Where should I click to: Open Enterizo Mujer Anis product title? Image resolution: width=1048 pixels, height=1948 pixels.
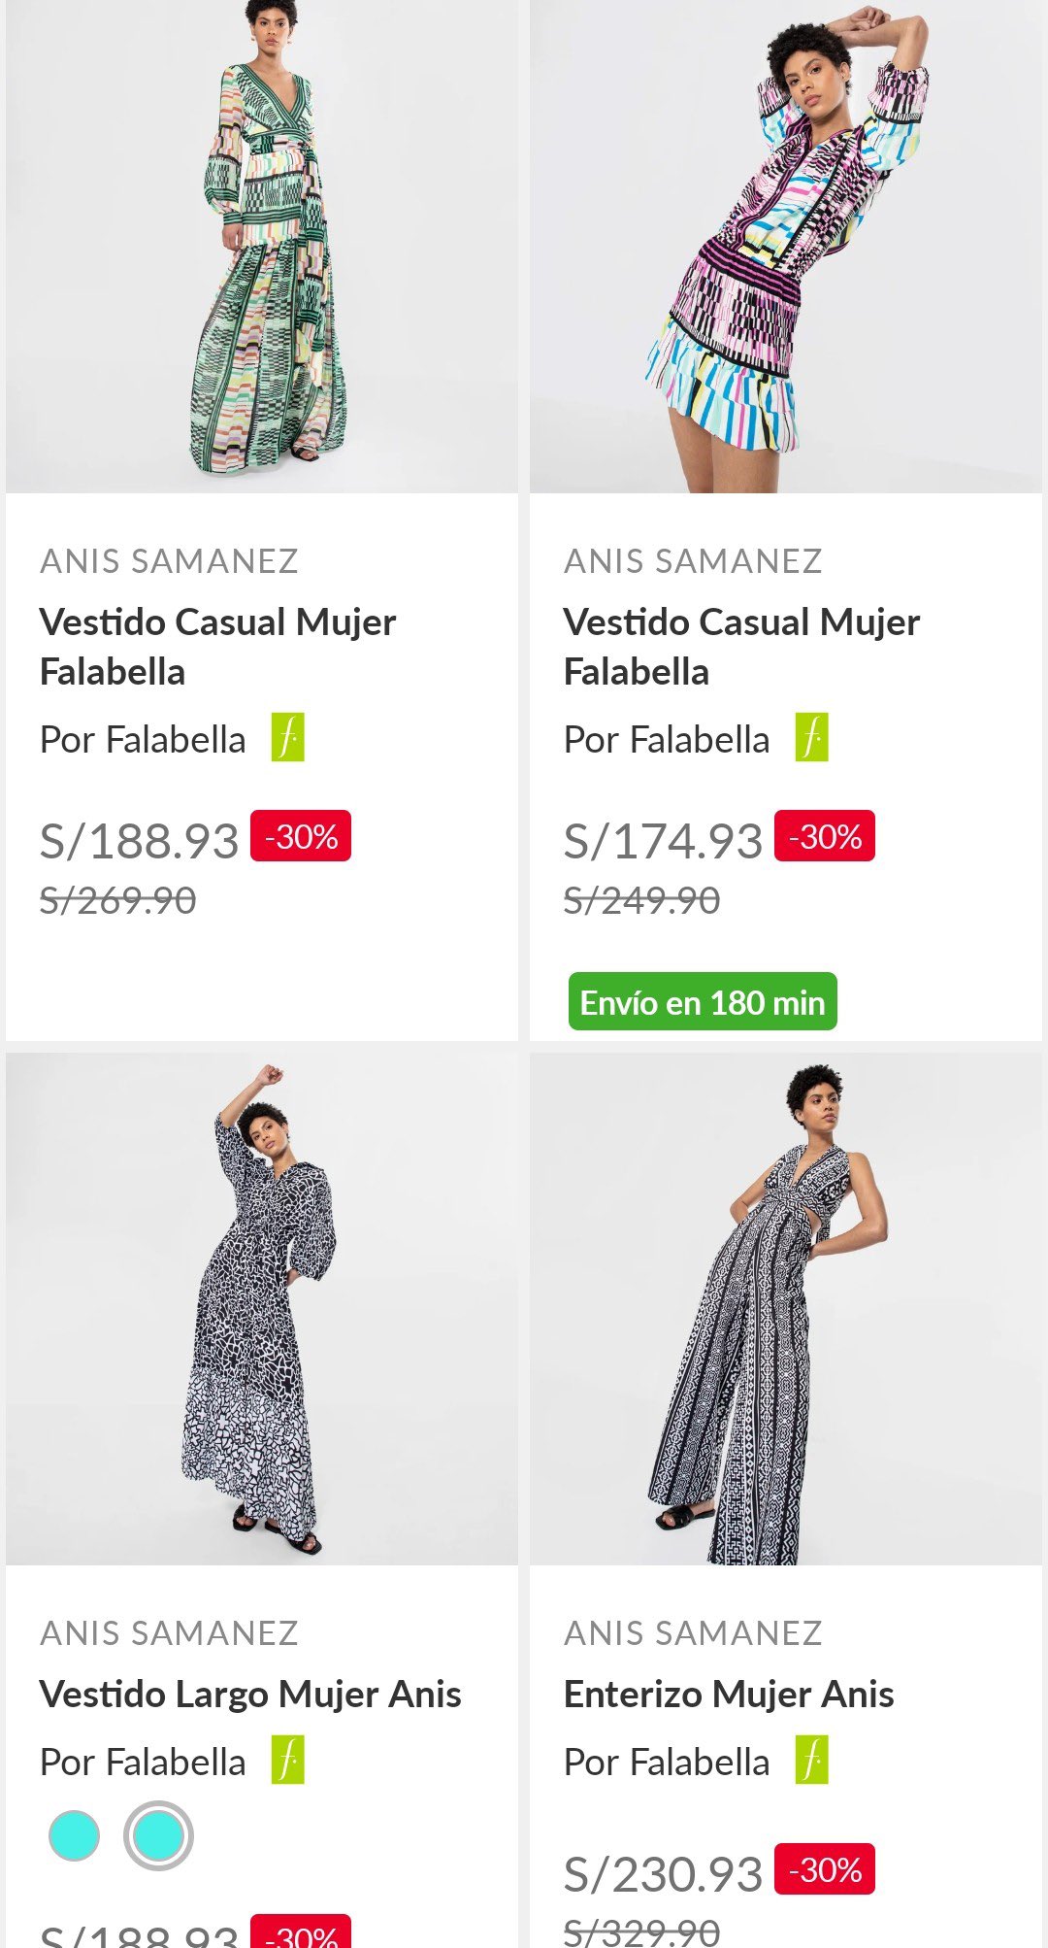point(729,1695)
